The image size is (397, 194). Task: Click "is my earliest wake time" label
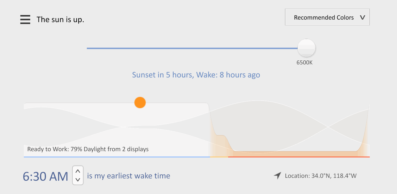129,176
